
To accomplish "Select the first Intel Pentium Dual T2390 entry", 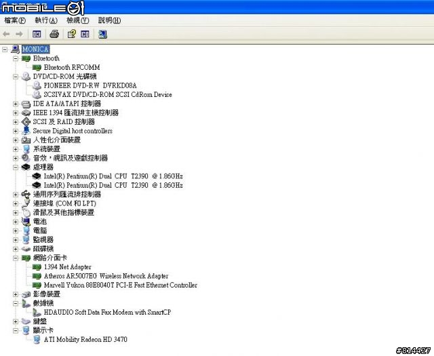I will 113,176.
